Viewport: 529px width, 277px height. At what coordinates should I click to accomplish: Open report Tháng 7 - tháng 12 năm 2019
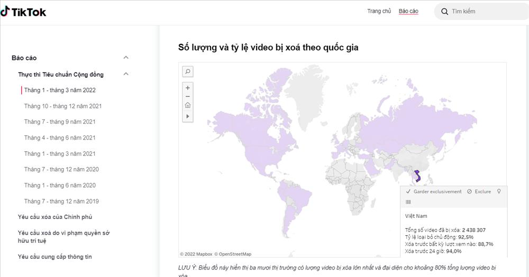pyautogui.click(x=61, y=201)
